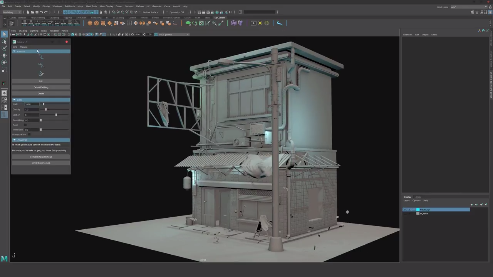Click the cable pen drawing icon in Cable panel
Image resolution: width=493 pixels, height=277 pixels.
41,73
